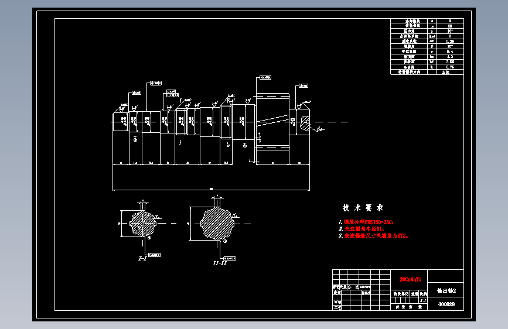Click the β symbol cell in gear table
The width and height of the screenshot is (508, 329).
[432, 46]
